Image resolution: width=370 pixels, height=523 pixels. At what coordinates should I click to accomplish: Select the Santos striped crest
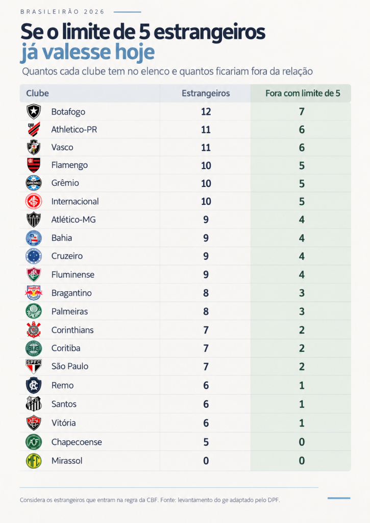[x=34, y=404]
